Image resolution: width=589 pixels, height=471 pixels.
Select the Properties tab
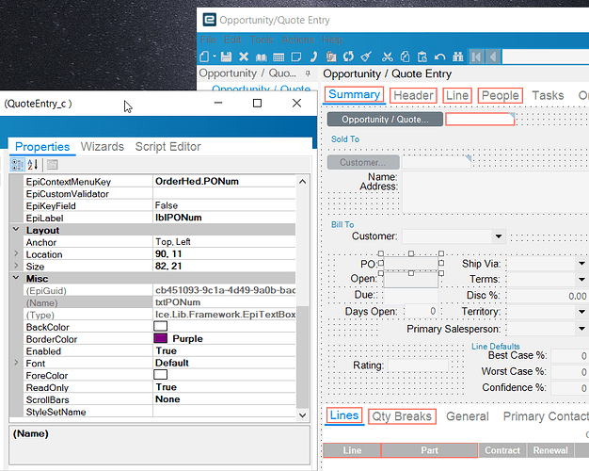[42, 146]
